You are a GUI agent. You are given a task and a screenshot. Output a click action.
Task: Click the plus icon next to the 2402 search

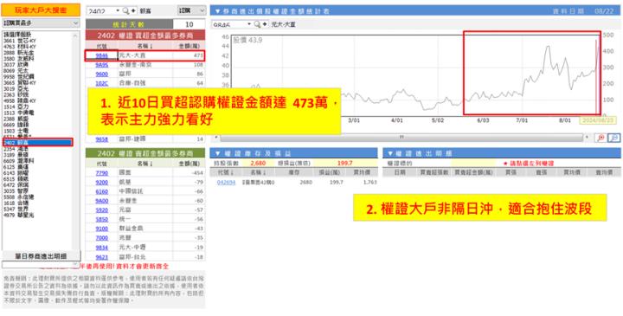click(133, 10)
